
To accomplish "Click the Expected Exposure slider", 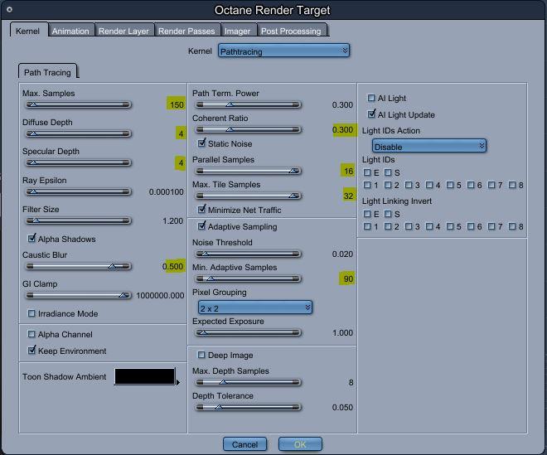I will 249,332.
